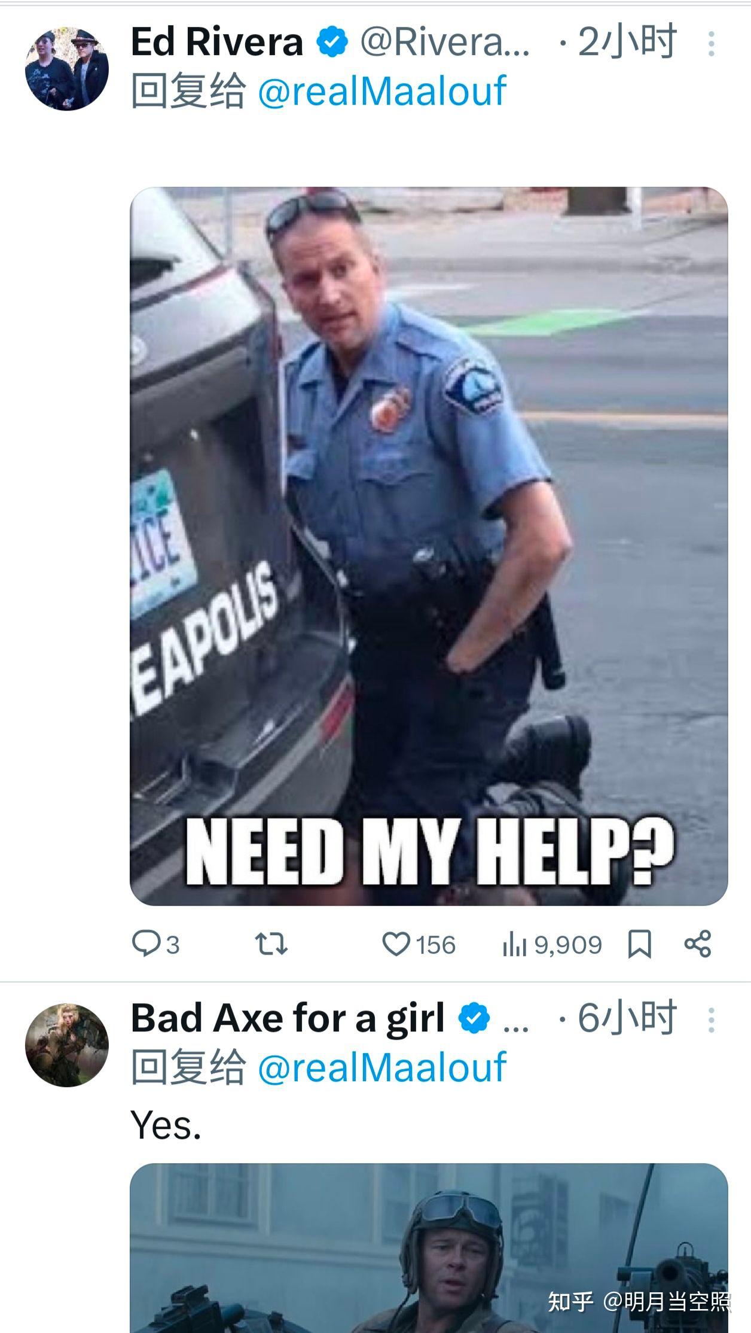Open more options on Bad Axe tweet
751x1333 pixels.
(x=711, y=1019)
